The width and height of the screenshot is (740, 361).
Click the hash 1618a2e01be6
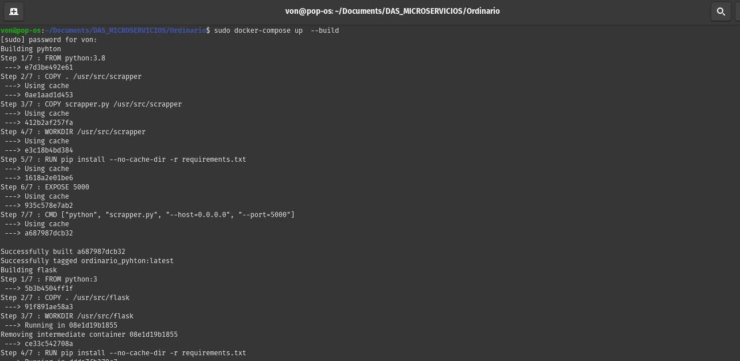tap(49, 178)
